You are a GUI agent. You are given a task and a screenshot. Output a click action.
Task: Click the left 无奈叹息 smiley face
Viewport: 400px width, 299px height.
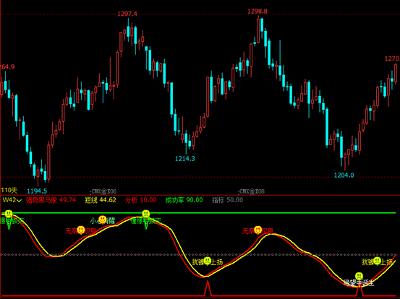click(81, 230)
